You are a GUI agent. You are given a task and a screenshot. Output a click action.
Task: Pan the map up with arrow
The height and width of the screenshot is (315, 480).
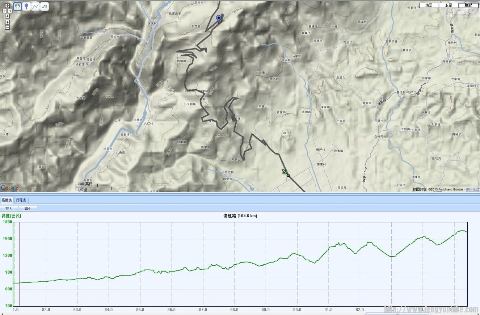click(x=7, y=6)
